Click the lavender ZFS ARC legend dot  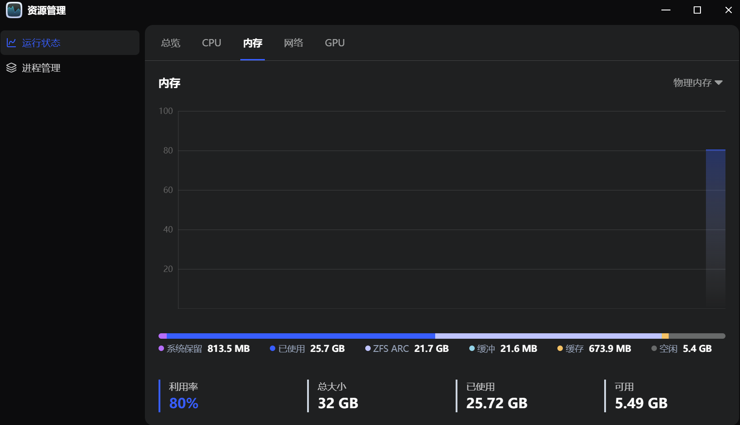coord(368,348)
